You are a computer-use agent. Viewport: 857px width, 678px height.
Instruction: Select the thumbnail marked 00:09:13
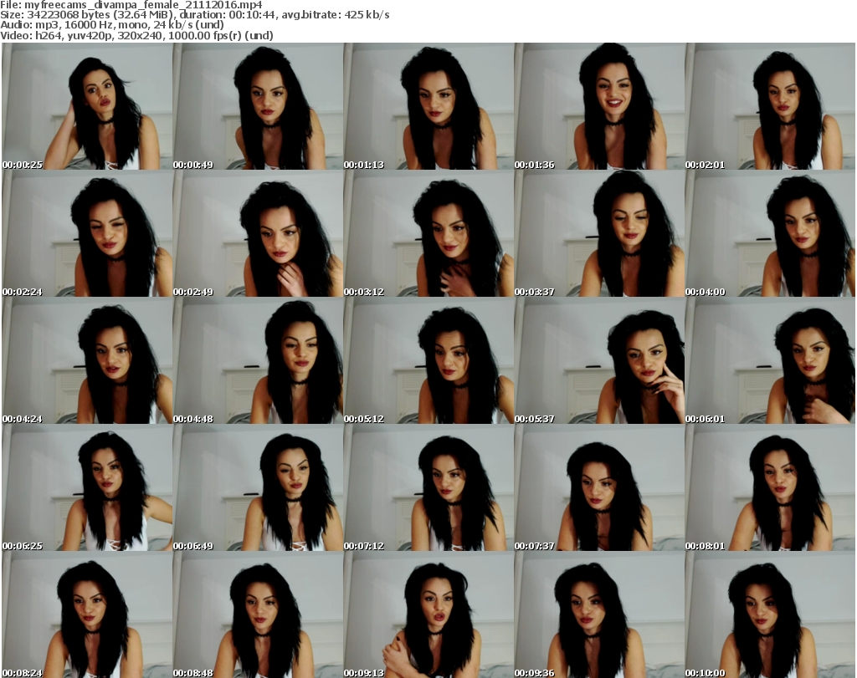(x=429, y=614)
